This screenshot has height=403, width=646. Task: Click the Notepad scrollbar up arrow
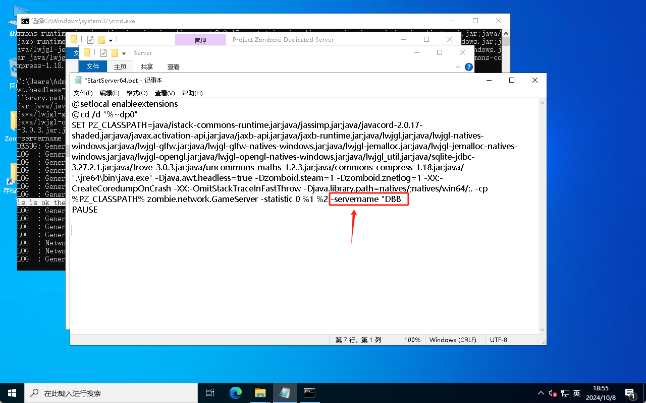[x=542, y=103]
